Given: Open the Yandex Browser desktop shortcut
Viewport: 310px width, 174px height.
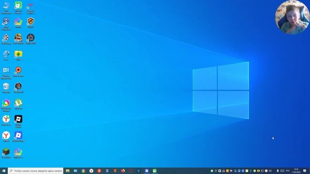Looking at the screenshot, I should point(6,137).
